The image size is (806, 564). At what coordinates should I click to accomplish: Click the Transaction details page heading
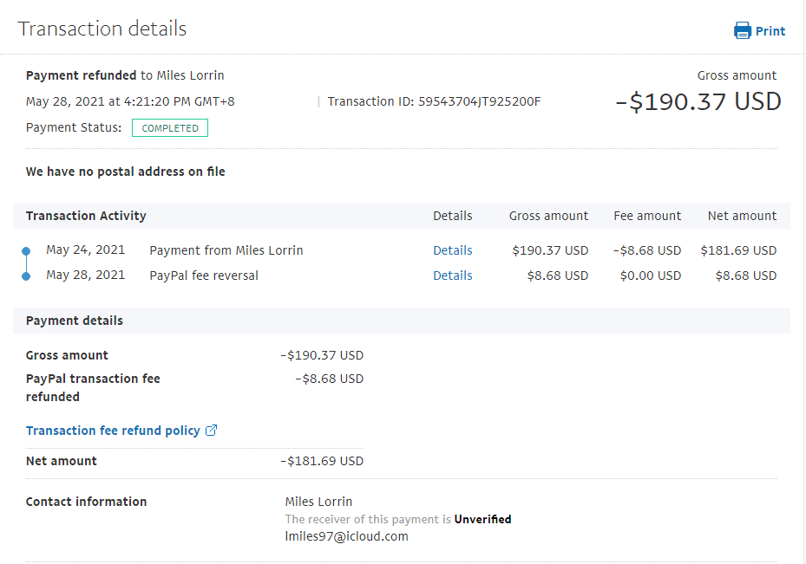102,29
